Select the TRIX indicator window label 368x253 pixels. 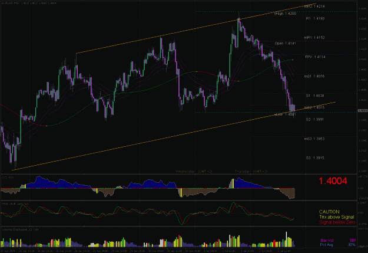[x=15, y=203]
